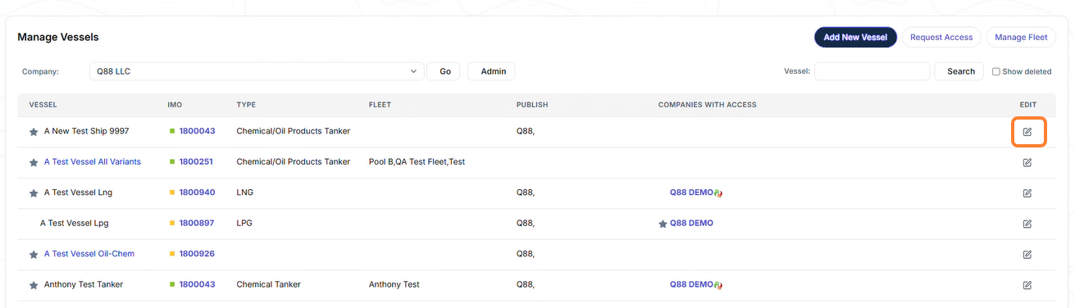The image size is (1075, 308).
Task: Open IMO 1800043 link in Anthony Test Tanker row
Action: pyautogui.click(x=197, y=285)
